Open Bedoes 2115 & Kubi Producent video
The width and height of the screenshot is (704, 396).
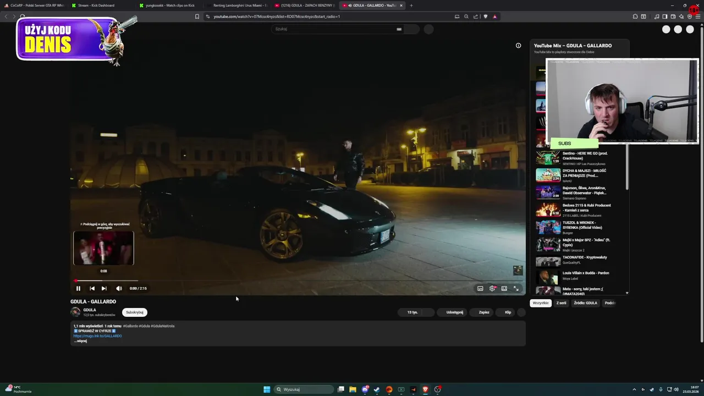[580, 210]
